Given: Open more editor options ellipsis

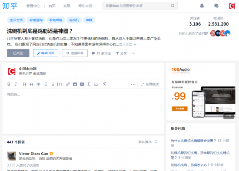Looking at the screenshot, I should [133, 84].
